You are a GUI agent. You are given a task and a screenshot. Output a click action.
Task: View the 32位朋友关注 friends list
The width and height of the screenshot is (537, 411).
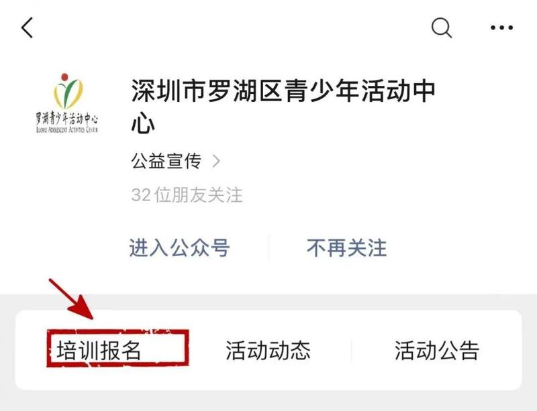187,194
